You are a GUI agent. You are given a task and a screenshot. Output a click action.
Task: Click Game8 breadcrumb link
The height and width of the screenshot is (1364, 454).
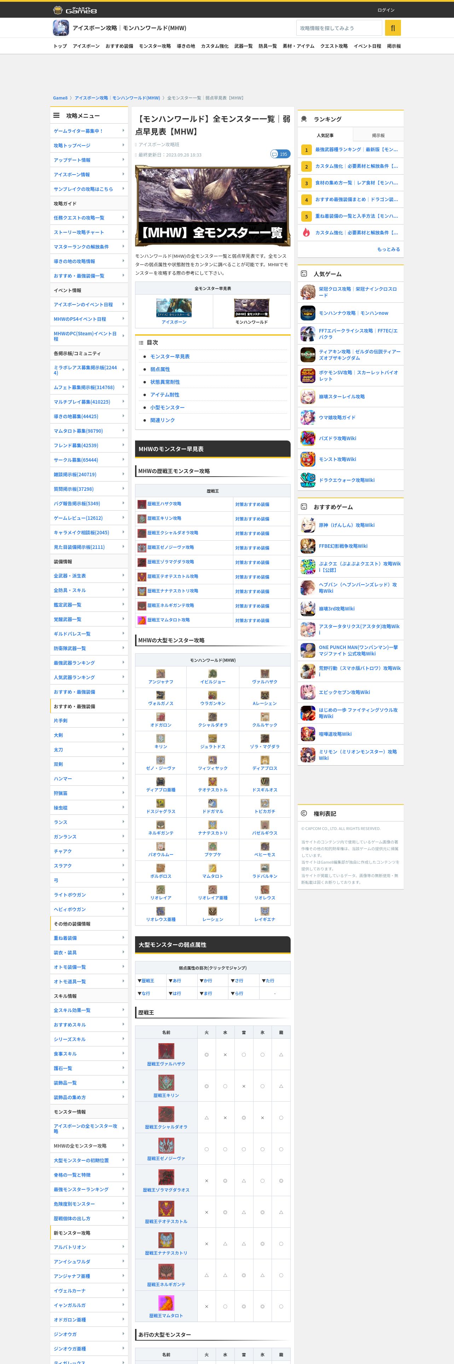[x=60, y=97]
